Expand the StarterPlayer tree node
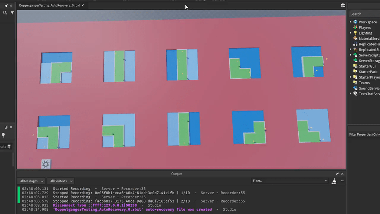380x214 pixels. [351, 77]
